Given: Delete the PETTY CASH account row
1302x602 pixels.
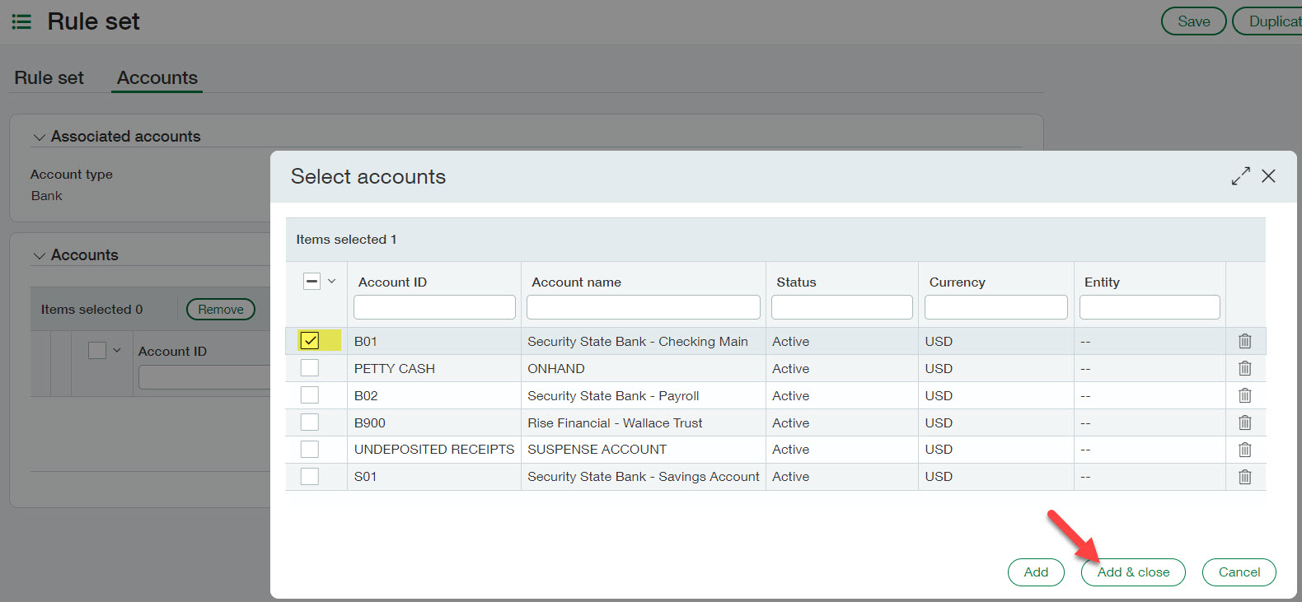Looking at the screenshot, I should [x=1244, y=368].
